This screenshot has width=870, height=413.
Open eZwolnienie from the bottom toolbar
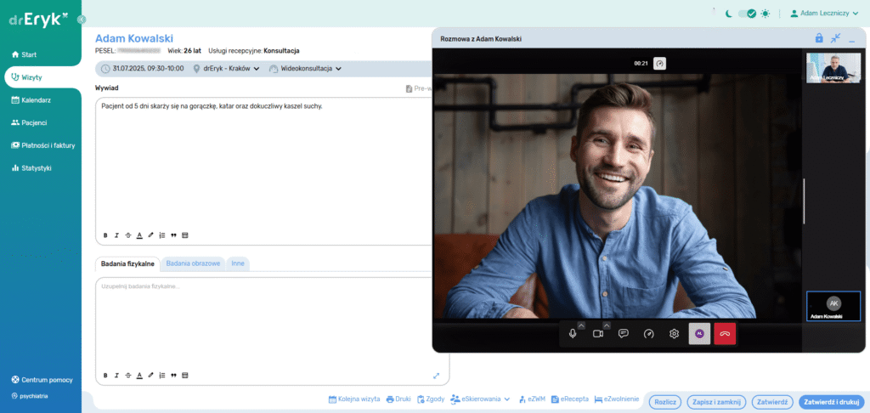pos(617,399)
